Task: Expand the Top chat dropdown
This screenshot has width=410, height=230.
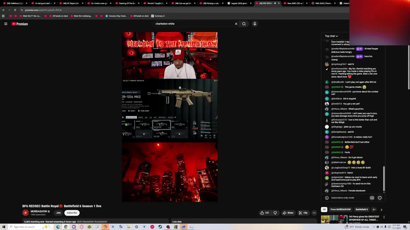Action: pos(331,36)
